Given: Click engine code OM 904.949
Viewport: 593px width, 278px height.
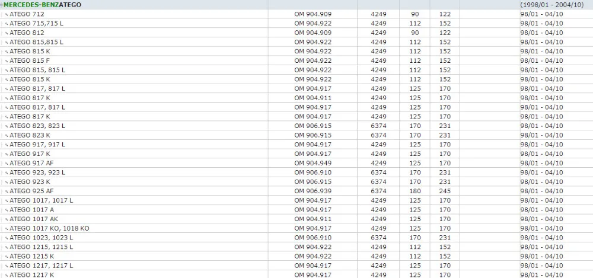Looking at the screenshot, I should point(313,163).
